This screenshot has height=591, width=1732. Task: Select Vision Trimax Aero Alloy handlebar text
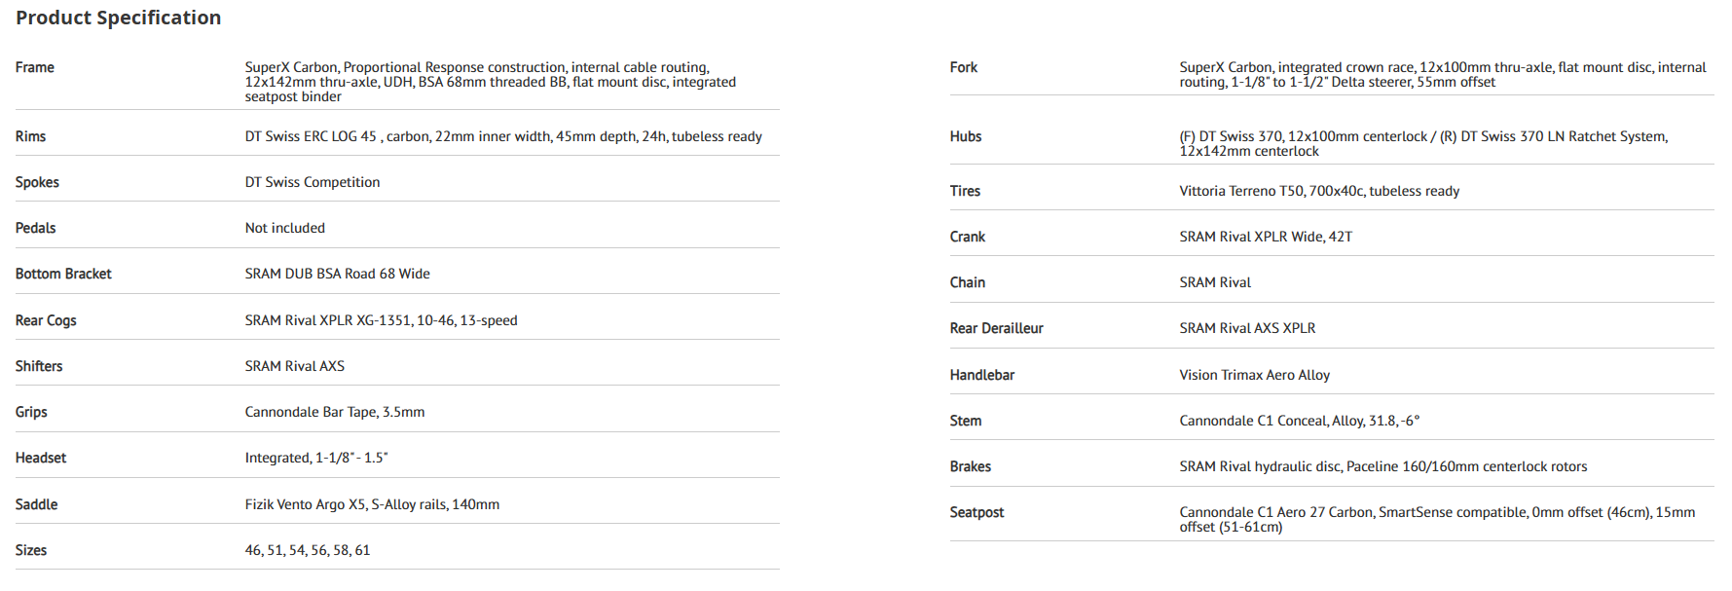1254,375
